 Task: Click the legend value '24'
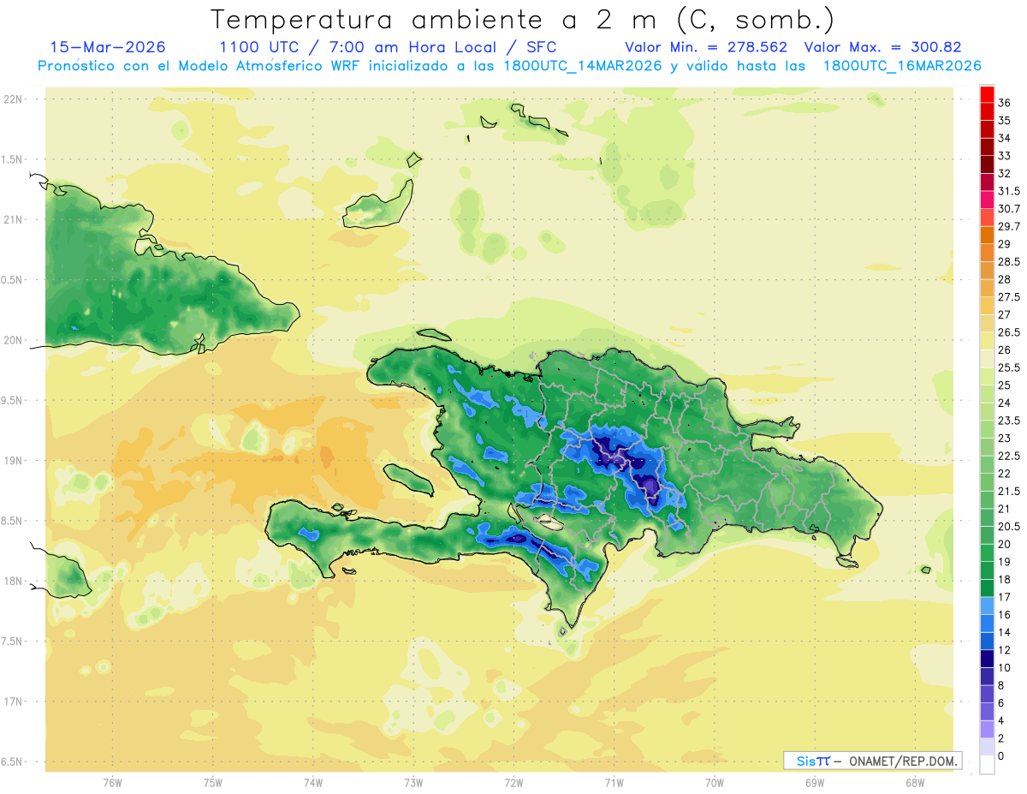pos(1004,403)
